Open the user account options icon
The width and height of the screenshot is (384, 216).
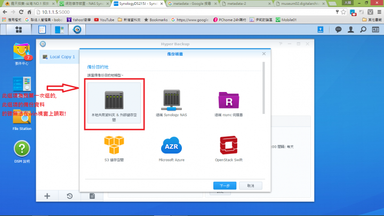coord(351,30)
